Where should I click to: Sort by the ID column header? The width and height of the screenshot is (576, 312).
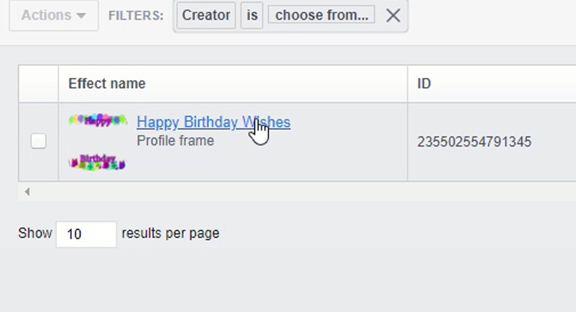(x=424, y=84)
